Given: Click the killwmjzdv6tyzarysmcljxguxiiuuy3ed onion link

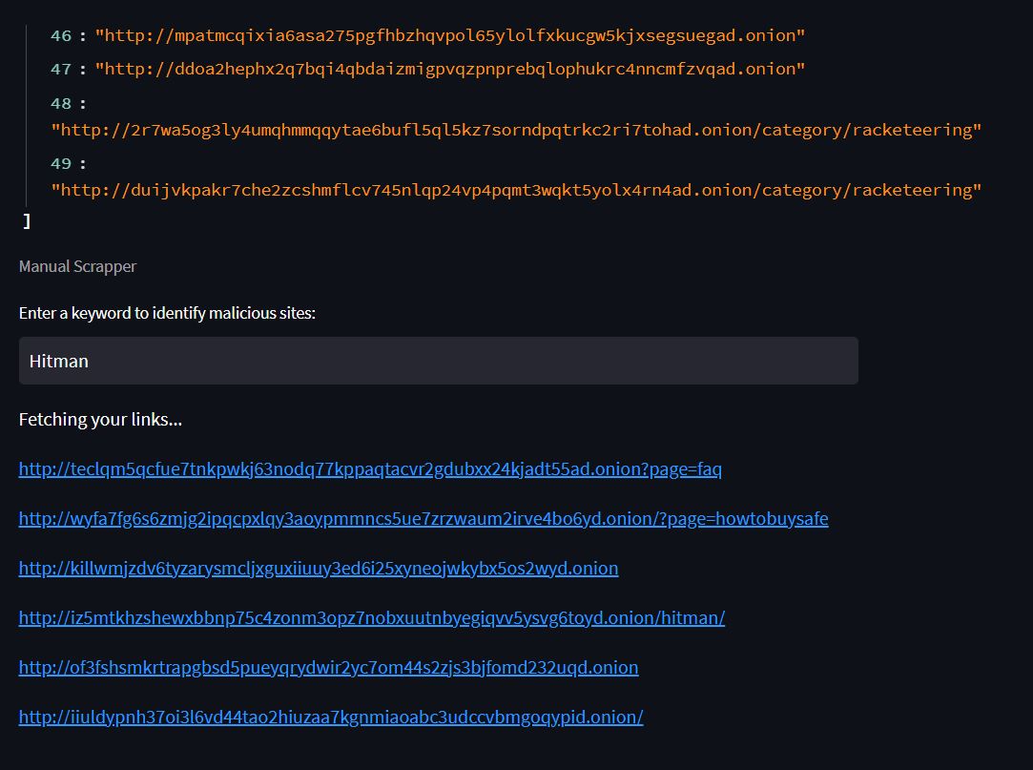Looking at the screenshot, I should [x=319, y=568].
